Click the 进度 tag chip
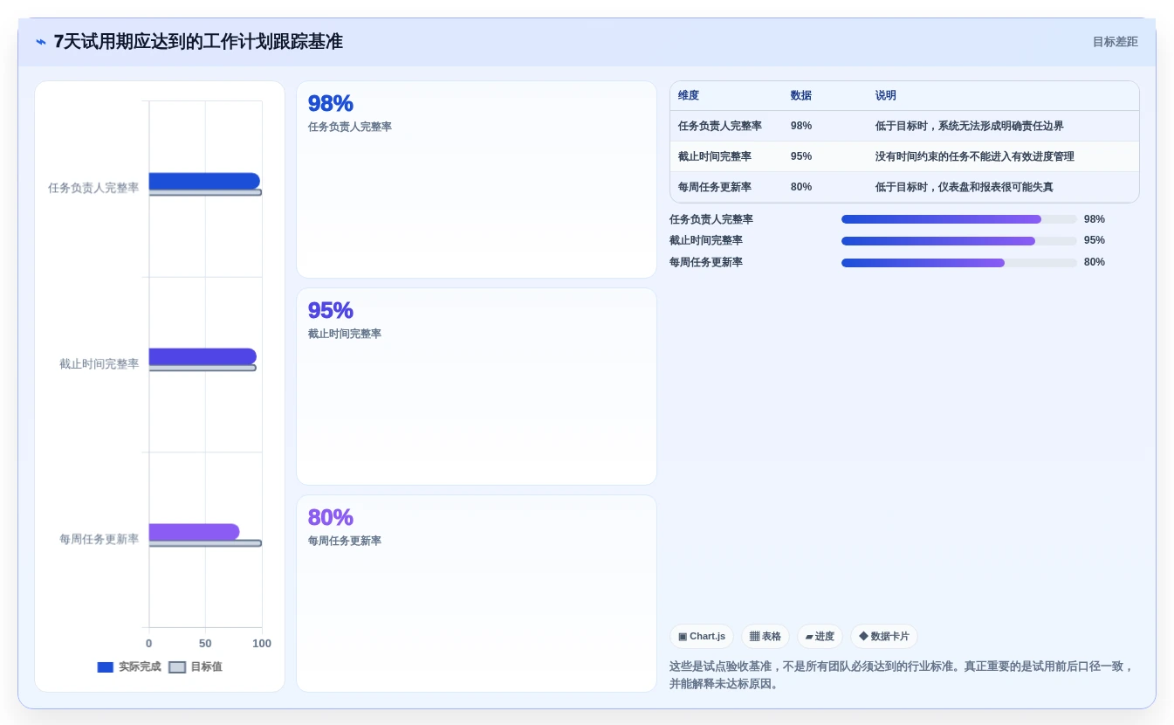1174x725 pixels. coord(820,636)
